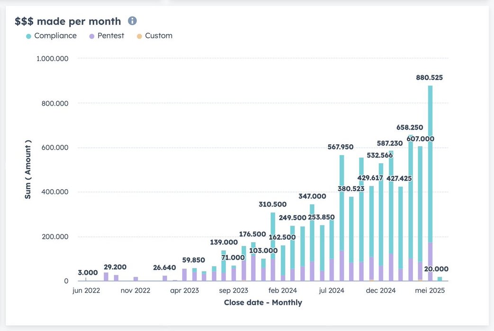Click the 380.523 bar value label

pyautogui.click(x=351, y=189)
